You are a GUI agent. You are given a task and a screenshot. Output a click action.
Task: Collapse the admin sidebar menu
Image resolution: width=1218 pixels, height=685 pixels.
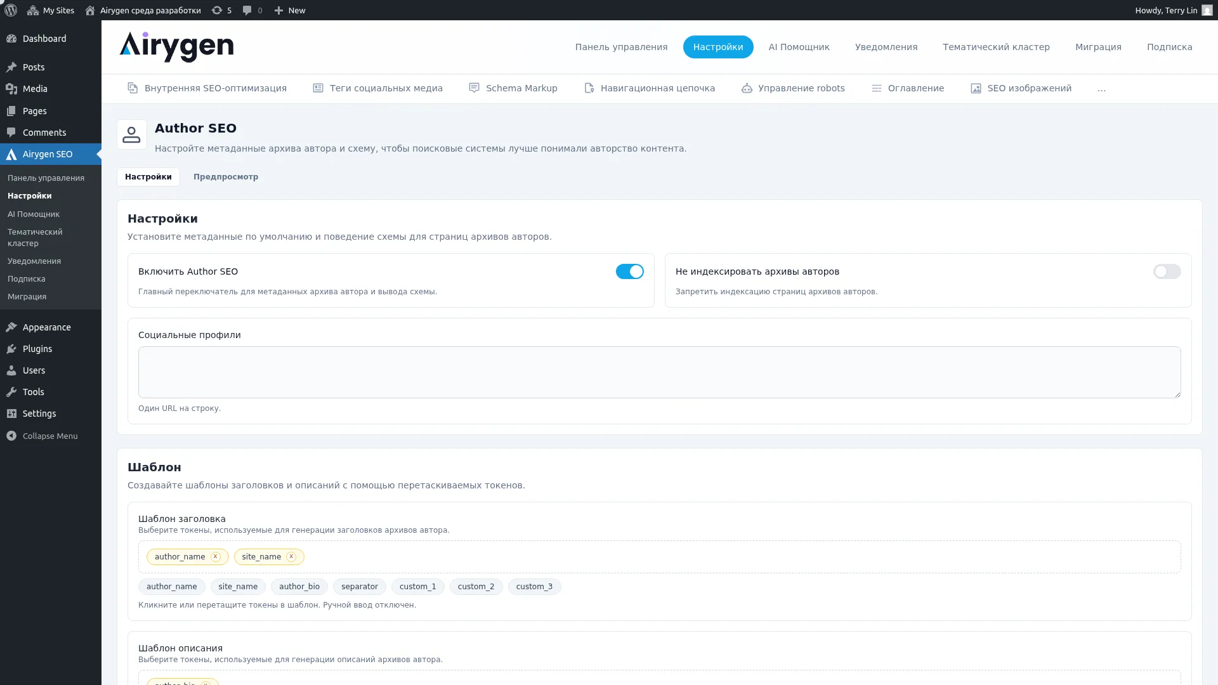pyautogui.click(x=51, y=436)
